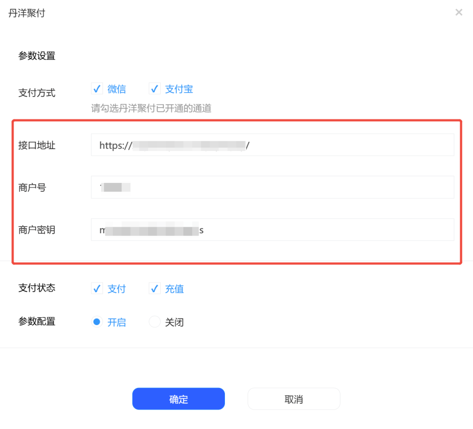Click the 参数设置 section heading
The width and height of the screenshot is (473, 429).
click(x=37, y=56)
